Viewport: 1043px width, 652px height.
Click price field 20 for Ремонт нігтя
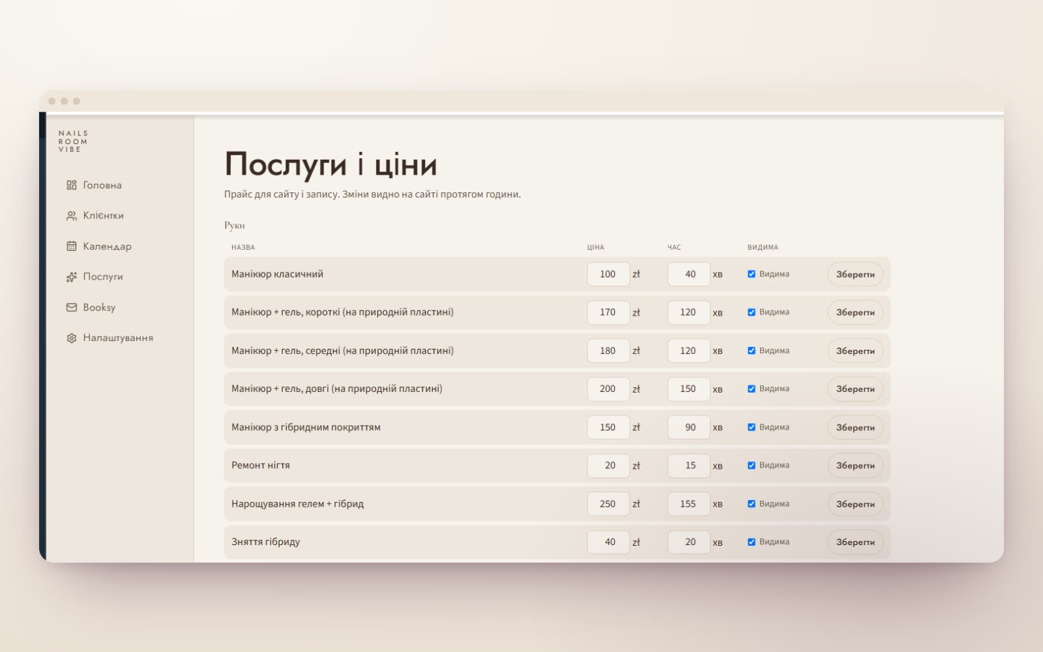(x=608, y=466)
